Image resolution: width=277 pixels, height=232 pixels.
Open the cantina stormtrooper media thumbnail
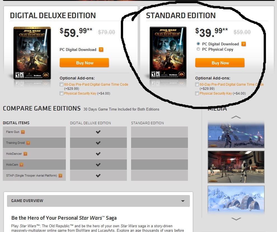tap(236, 167)
